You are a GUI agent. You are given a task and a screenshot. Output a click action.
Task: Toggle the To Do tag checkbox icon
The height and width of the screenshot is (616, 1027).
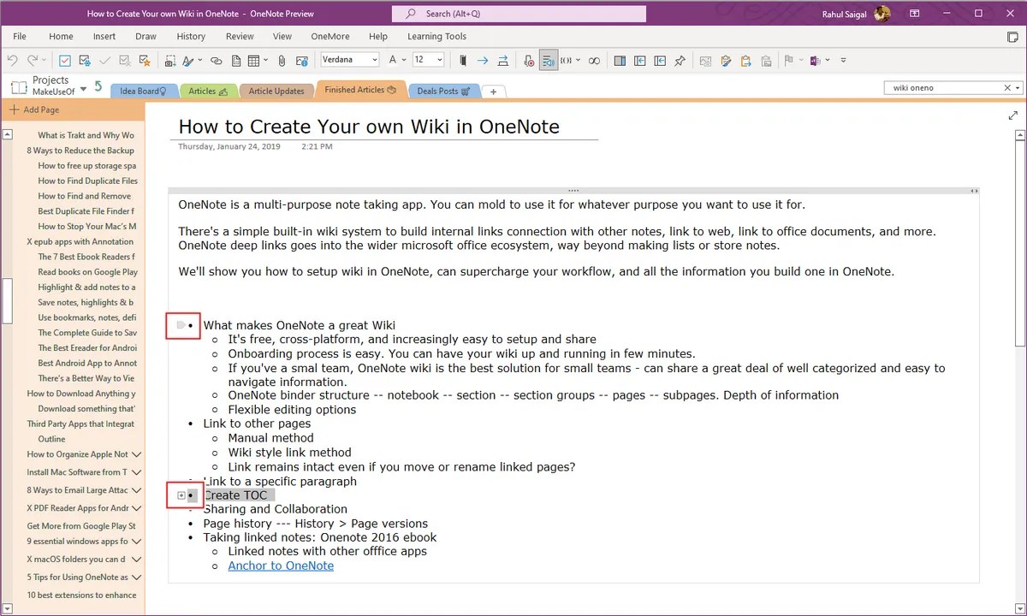click(64, 60)
